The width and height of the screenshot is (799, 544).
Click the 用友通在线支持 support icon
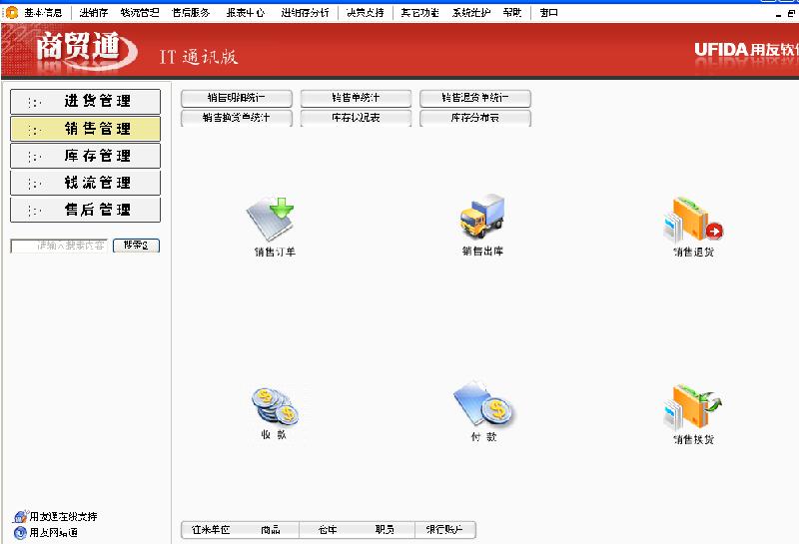tap(20, 516)
